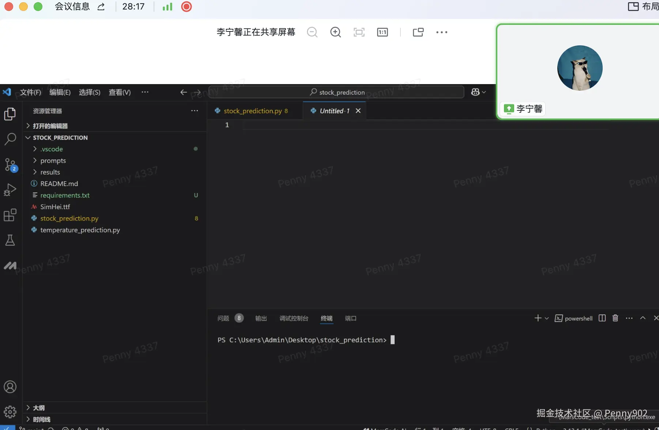The image size is (659, 430).
Task: Open new terminal profile dropdown arrow
Action: click(547, 318)
